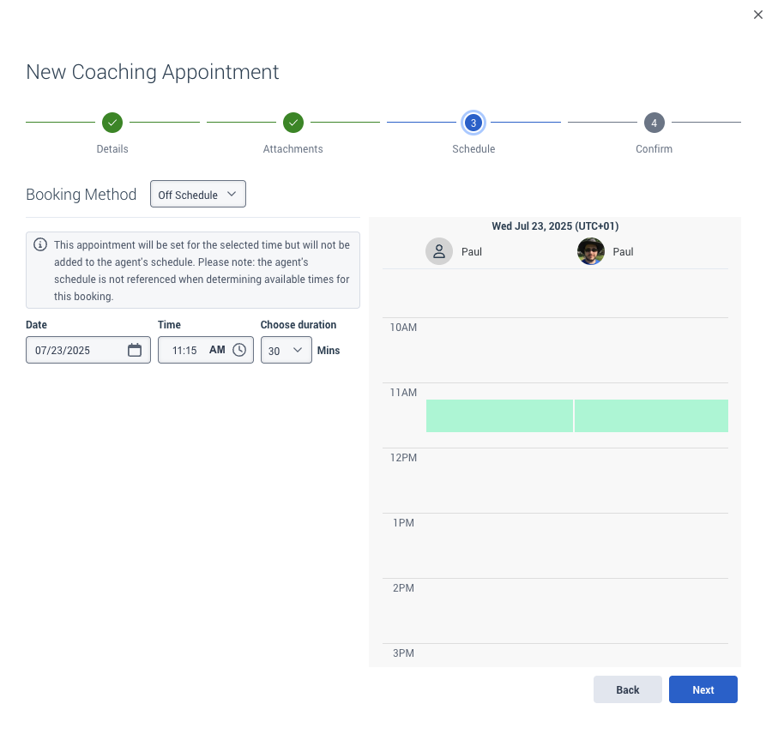Click the info icon in the notice box

(x=40, y=244)
